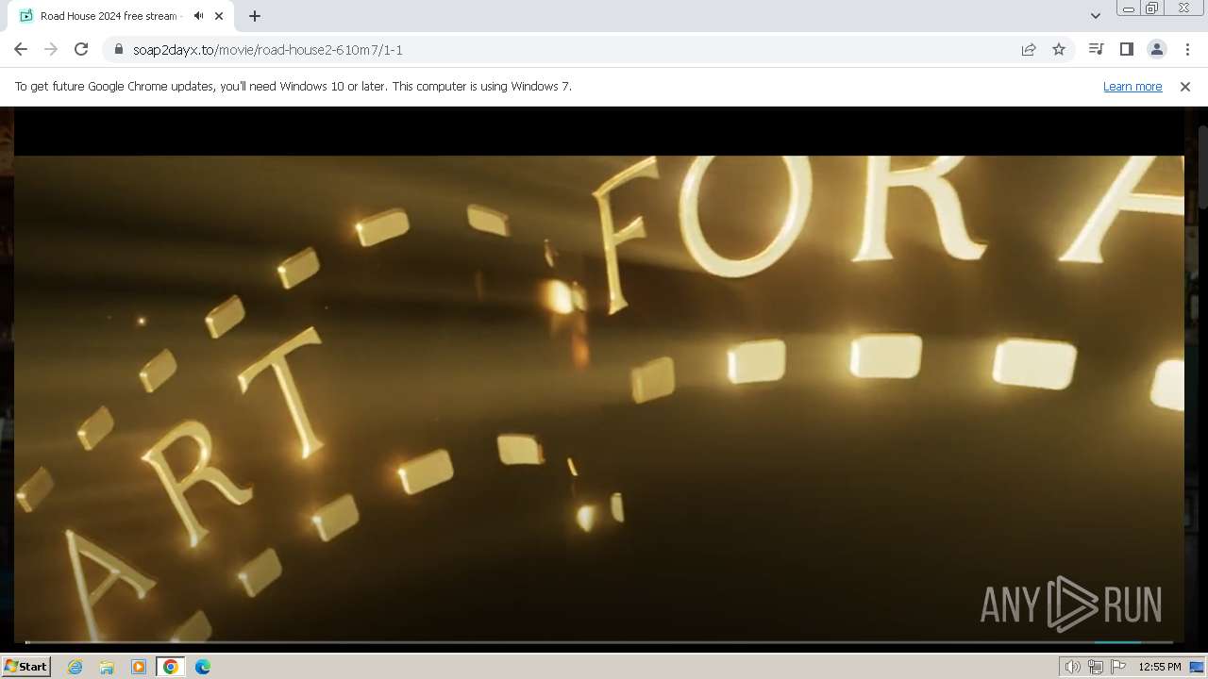Close the Road House 2024 tab
The width and height of the screenshot is (1208, 679).
coord(219,16)
